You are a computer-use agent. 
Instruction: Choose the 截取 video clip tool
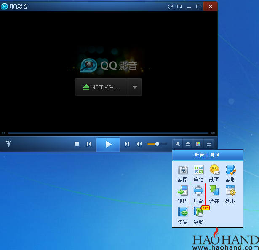pos(230,173)
